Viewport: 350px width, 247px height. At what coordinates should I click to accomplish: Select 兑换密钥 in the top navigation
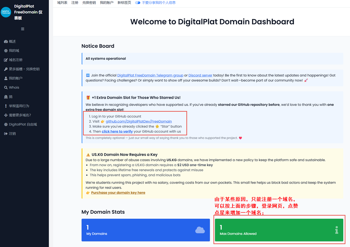pos(89,3)
